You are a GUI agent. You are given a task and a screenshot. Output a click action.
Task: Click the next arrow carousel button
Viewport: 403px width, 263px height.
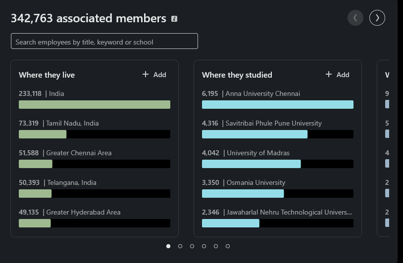tap(377, 18)
